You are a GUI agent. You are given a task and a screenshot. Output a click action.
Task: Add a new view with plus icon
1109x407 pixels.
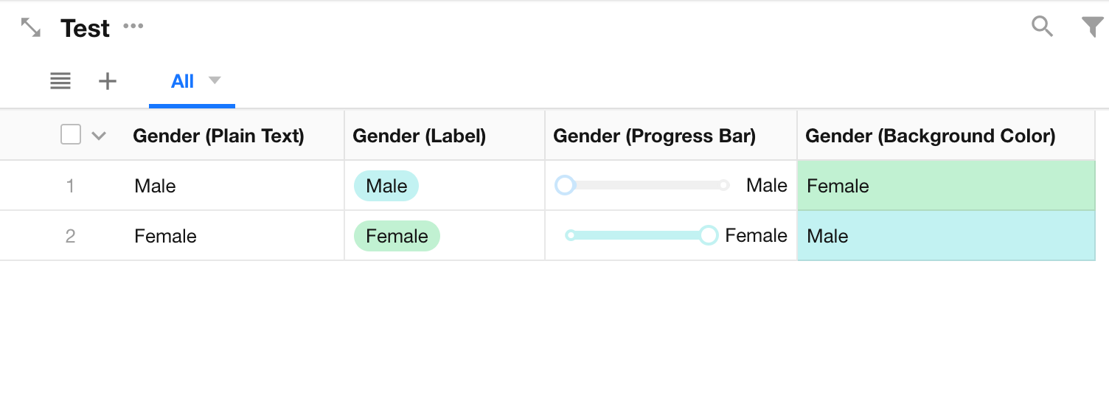[x=108, y=81]
